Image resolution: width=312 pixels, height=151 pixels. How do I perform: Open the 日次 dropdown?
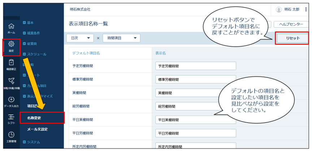point(80,38)
